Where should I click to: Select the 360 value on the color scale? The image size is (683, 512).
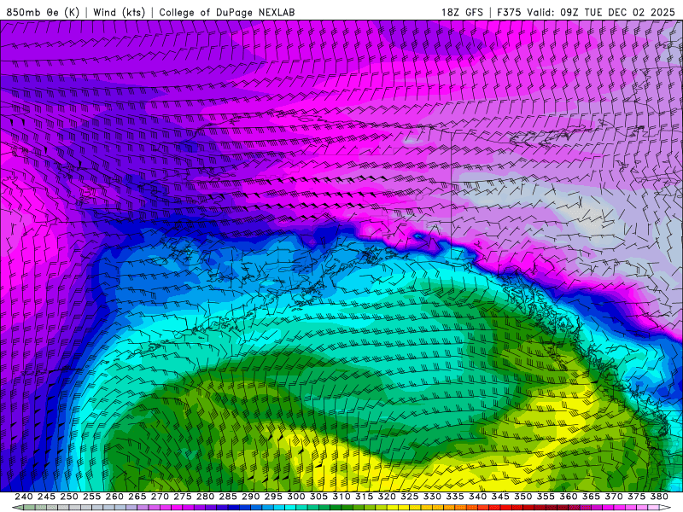(x=569, y=497)
